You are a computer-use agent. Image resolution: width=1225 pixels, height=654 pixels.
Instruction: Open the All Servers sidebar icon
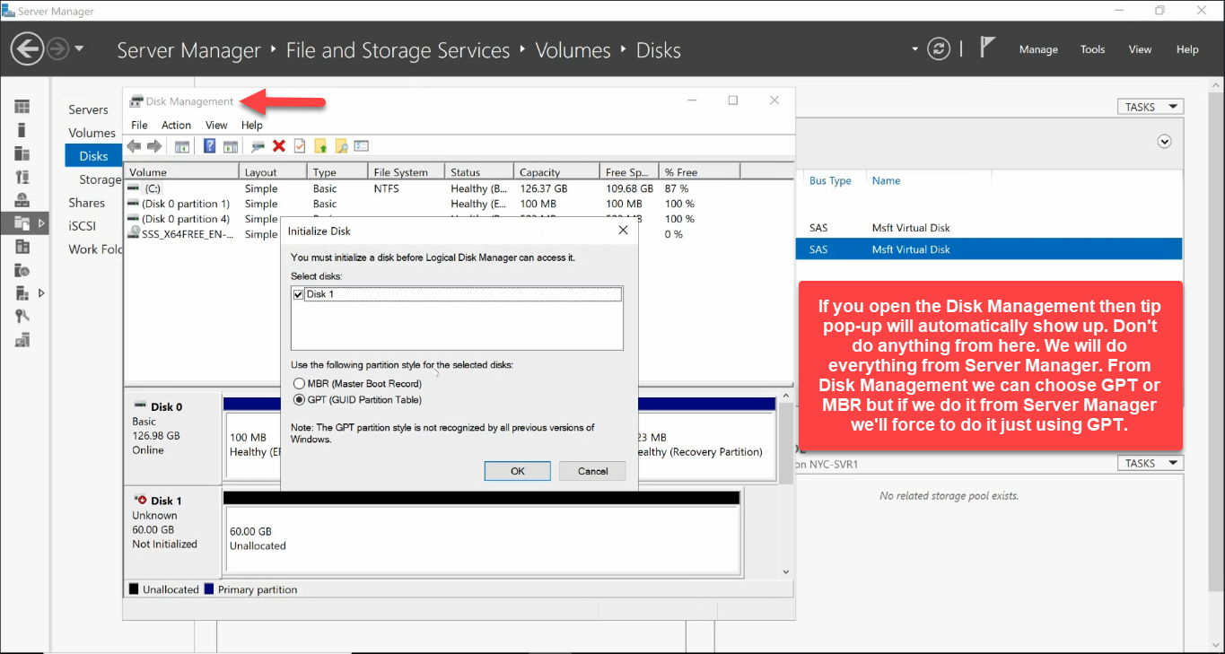(22, 153)
